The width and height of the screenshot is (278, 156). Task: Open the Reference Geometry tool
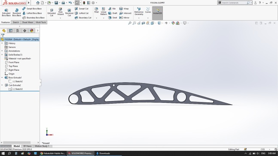tap(139, 11)
